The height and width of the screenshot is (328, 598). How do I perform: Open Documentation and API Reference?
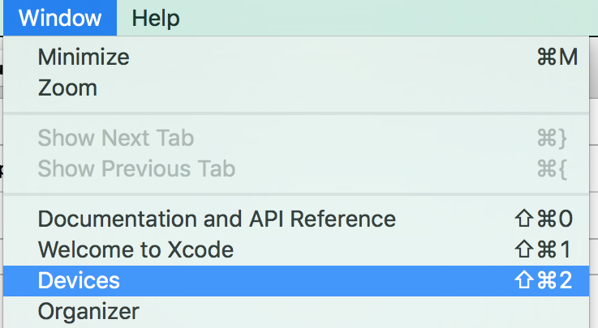pyautogui.click(x=217, y=219)
